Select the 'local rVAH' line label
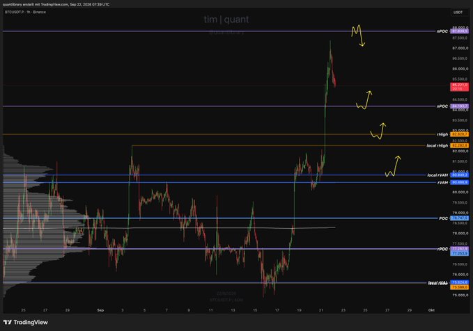 point(437,175)
